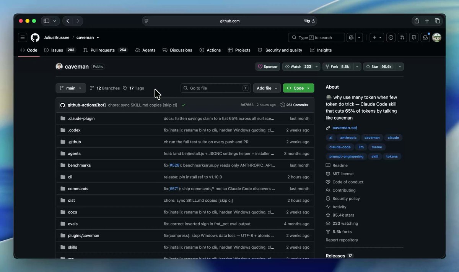
Task: Click the Type / to search box
Action: point(316,37)
